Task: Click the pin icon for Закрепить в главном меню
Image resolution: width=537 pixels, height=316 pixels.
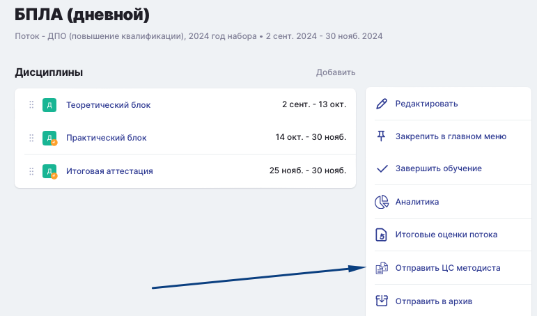Action: 381,136
